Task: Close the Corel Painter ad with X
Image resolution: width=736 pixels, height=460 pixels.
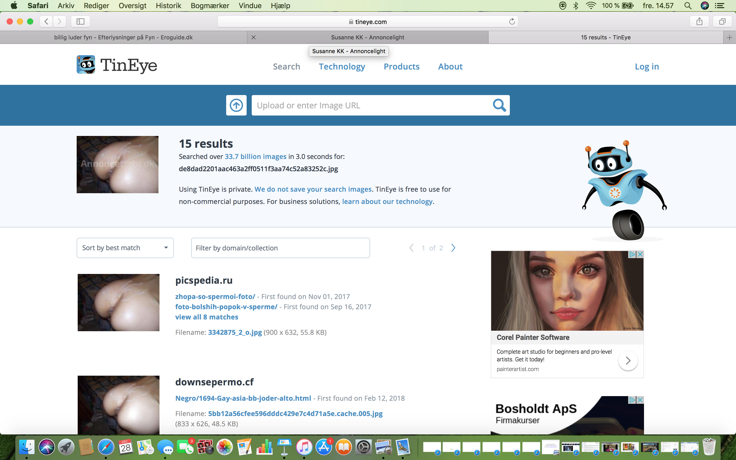Action: 640,254
